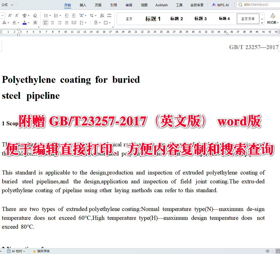Apply the 标题 1 style
The image size is (280, 254).
pyautogui.click(x=153, y=18)
